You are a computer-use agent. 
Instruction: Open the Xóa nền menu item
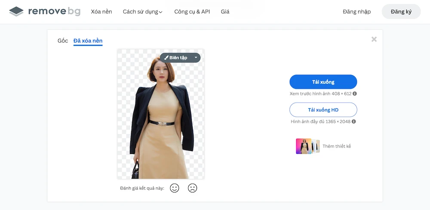click(101, 12)
